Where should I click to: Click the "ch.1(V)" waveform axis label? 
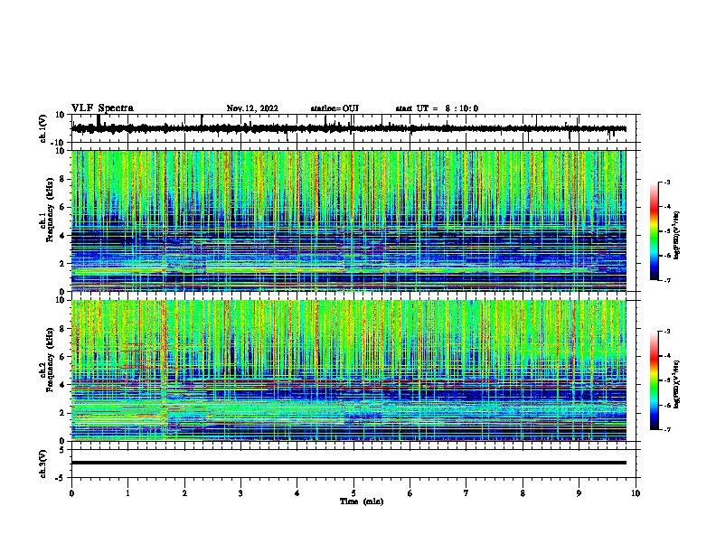click(x=43, y=128)
